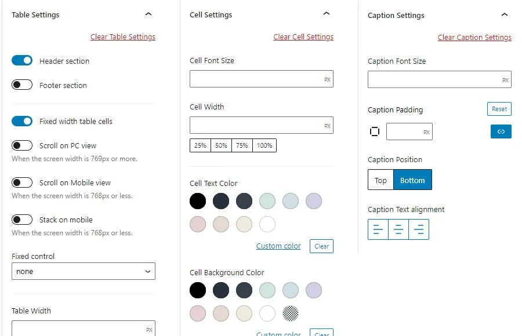Clear the Cell Text Color
The width and height of the screenshot is (522, 336).
pyautogui.click(x=321, y=246)
